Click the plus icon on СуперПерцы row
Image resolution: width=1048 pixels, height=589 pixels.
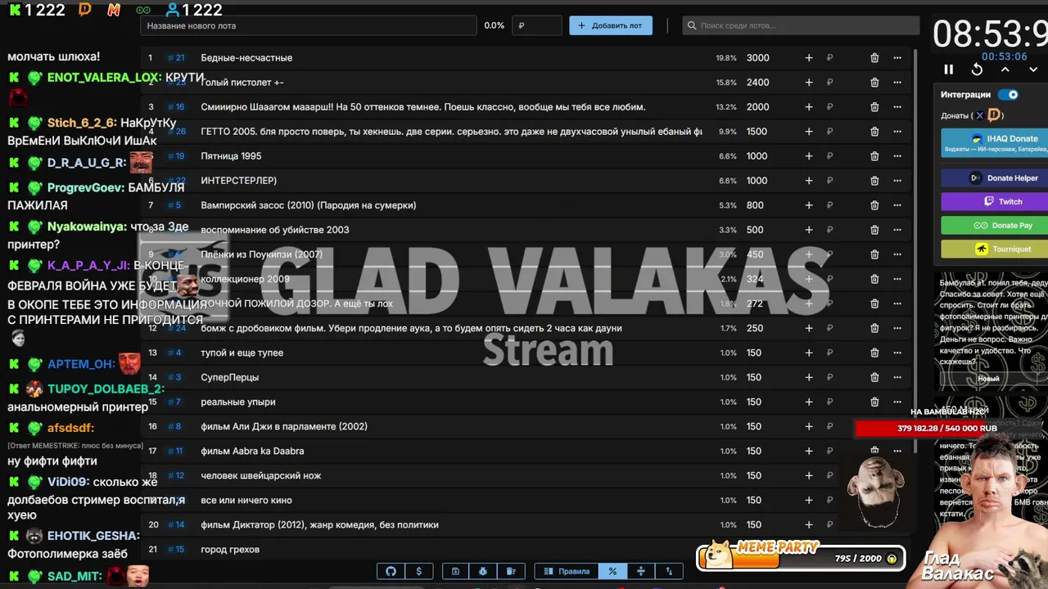[809, 377]
